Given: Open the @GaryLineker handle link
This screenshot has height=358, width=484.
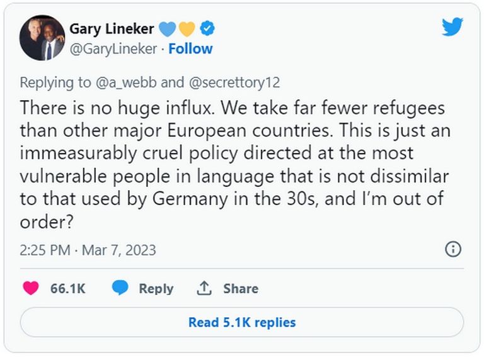Looking at the screenshot, I should click(113, 48).
